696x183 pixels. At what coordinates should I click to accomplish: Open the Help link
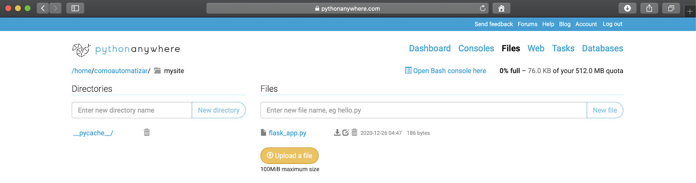pos(548,24)
